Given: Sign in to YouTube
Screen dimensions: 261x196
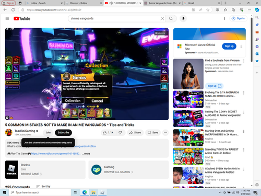Looking at the screenshot, I should pyautogui.click(x=238, y=18).
